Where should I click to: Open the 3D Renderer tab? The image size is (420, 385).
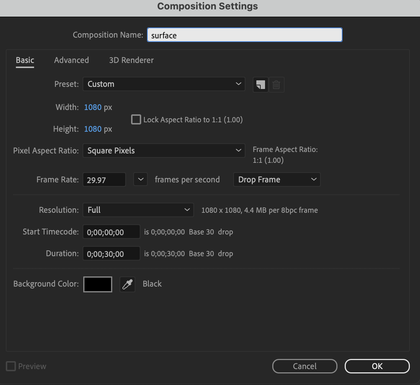coord(131,60)
